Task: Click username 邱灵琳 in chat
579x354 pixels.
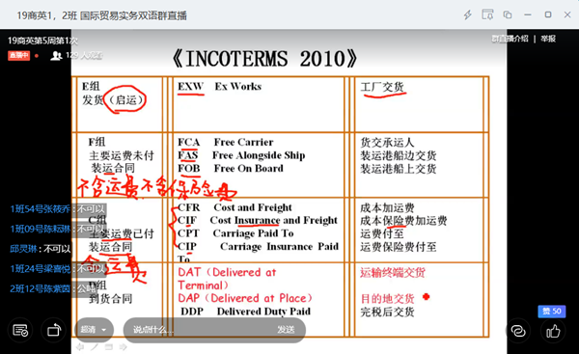Action: (23, 249)
